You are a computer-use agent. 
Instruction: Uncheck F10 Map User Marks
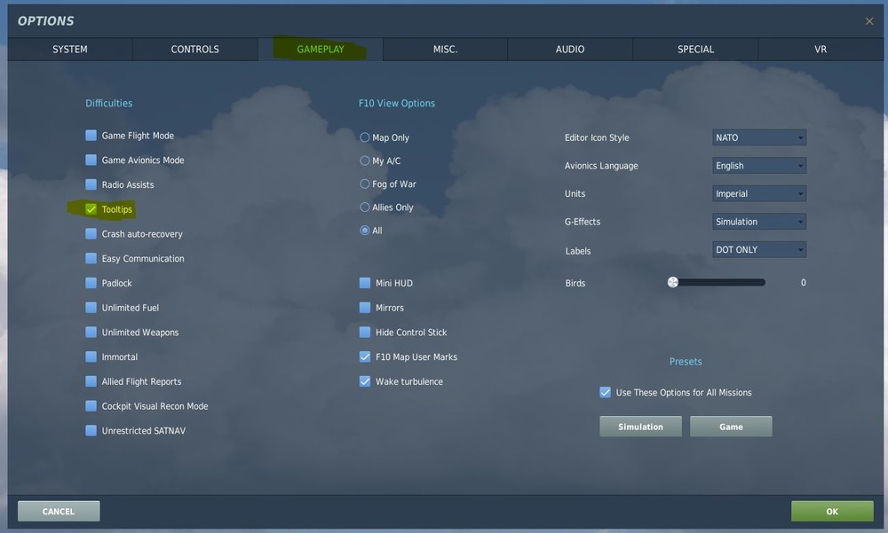click(365, 357)
